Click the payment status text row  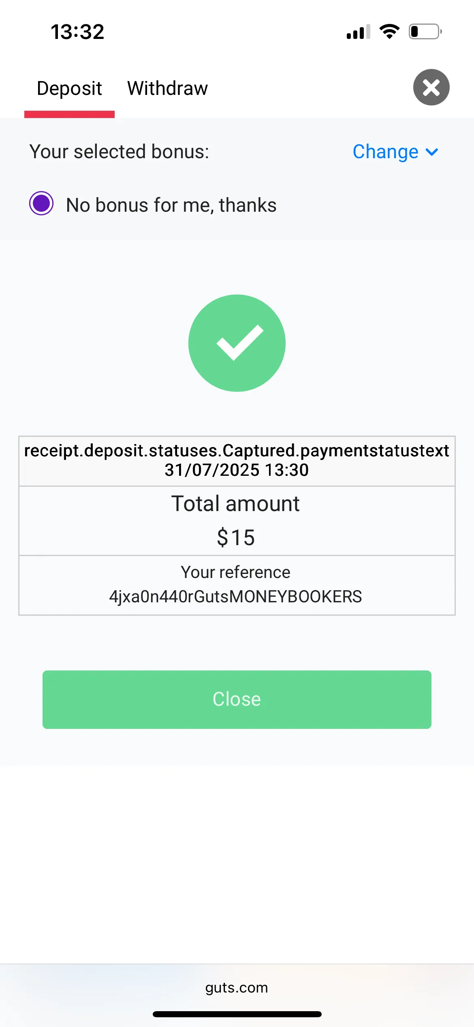pos(237,451)
